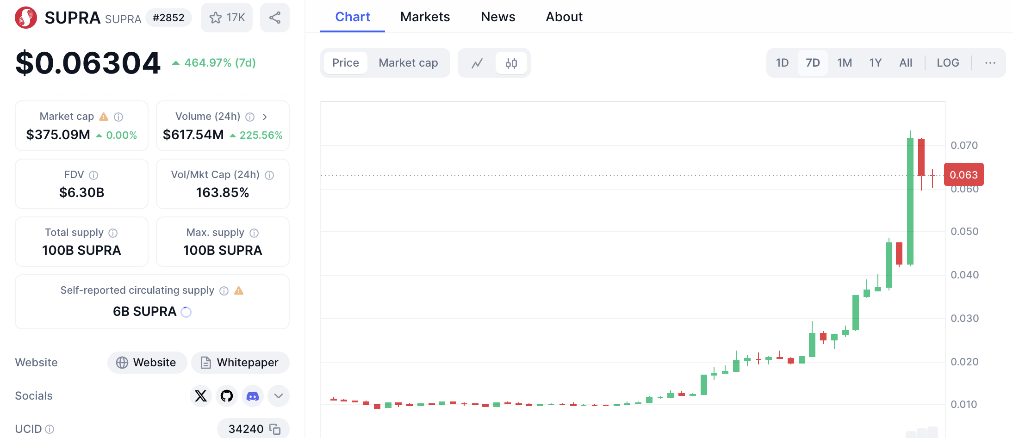This screenshot has width=1013, height=438.
Task: Click the $6.30B FDV value
Action: [82, 192]
